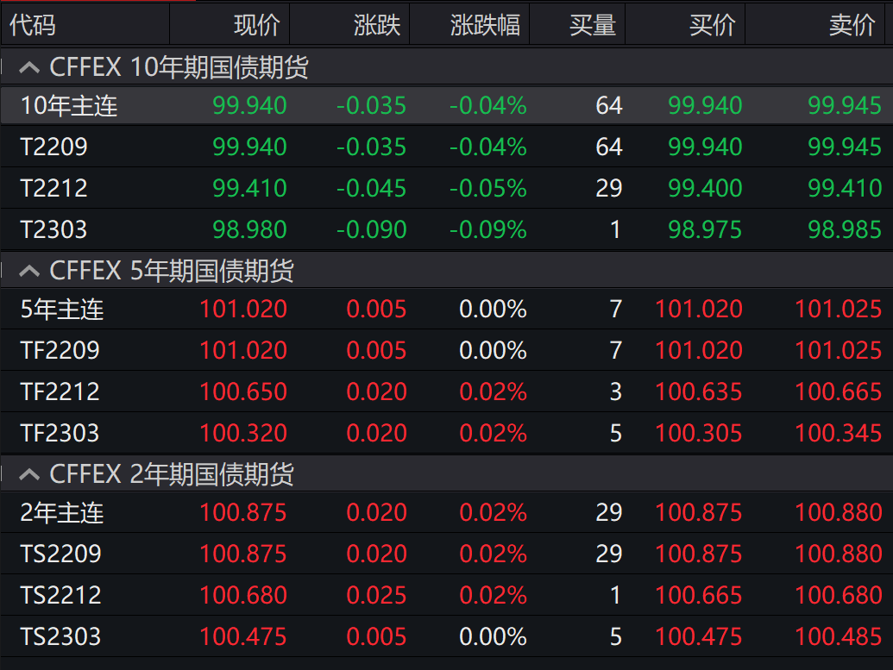The height and width of the screenshot is (670, 893).
Task: Click the 卖价 column header
Action: click(x=852, y=25)
